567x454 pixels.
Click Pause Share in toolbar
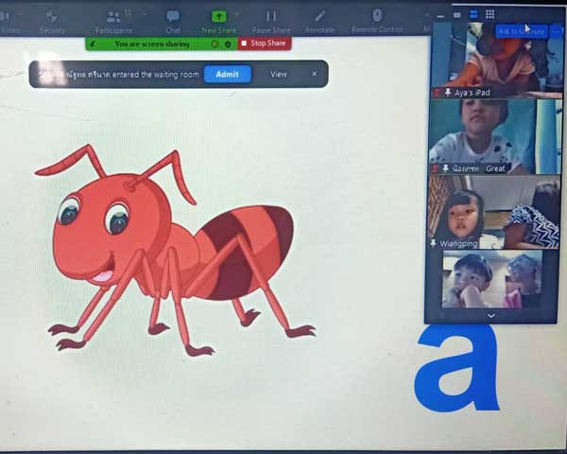coord(271,22)
